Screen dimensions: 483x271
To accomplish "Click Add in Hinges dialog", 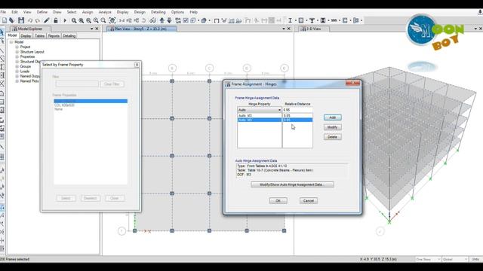I will [x=332, y=117].
